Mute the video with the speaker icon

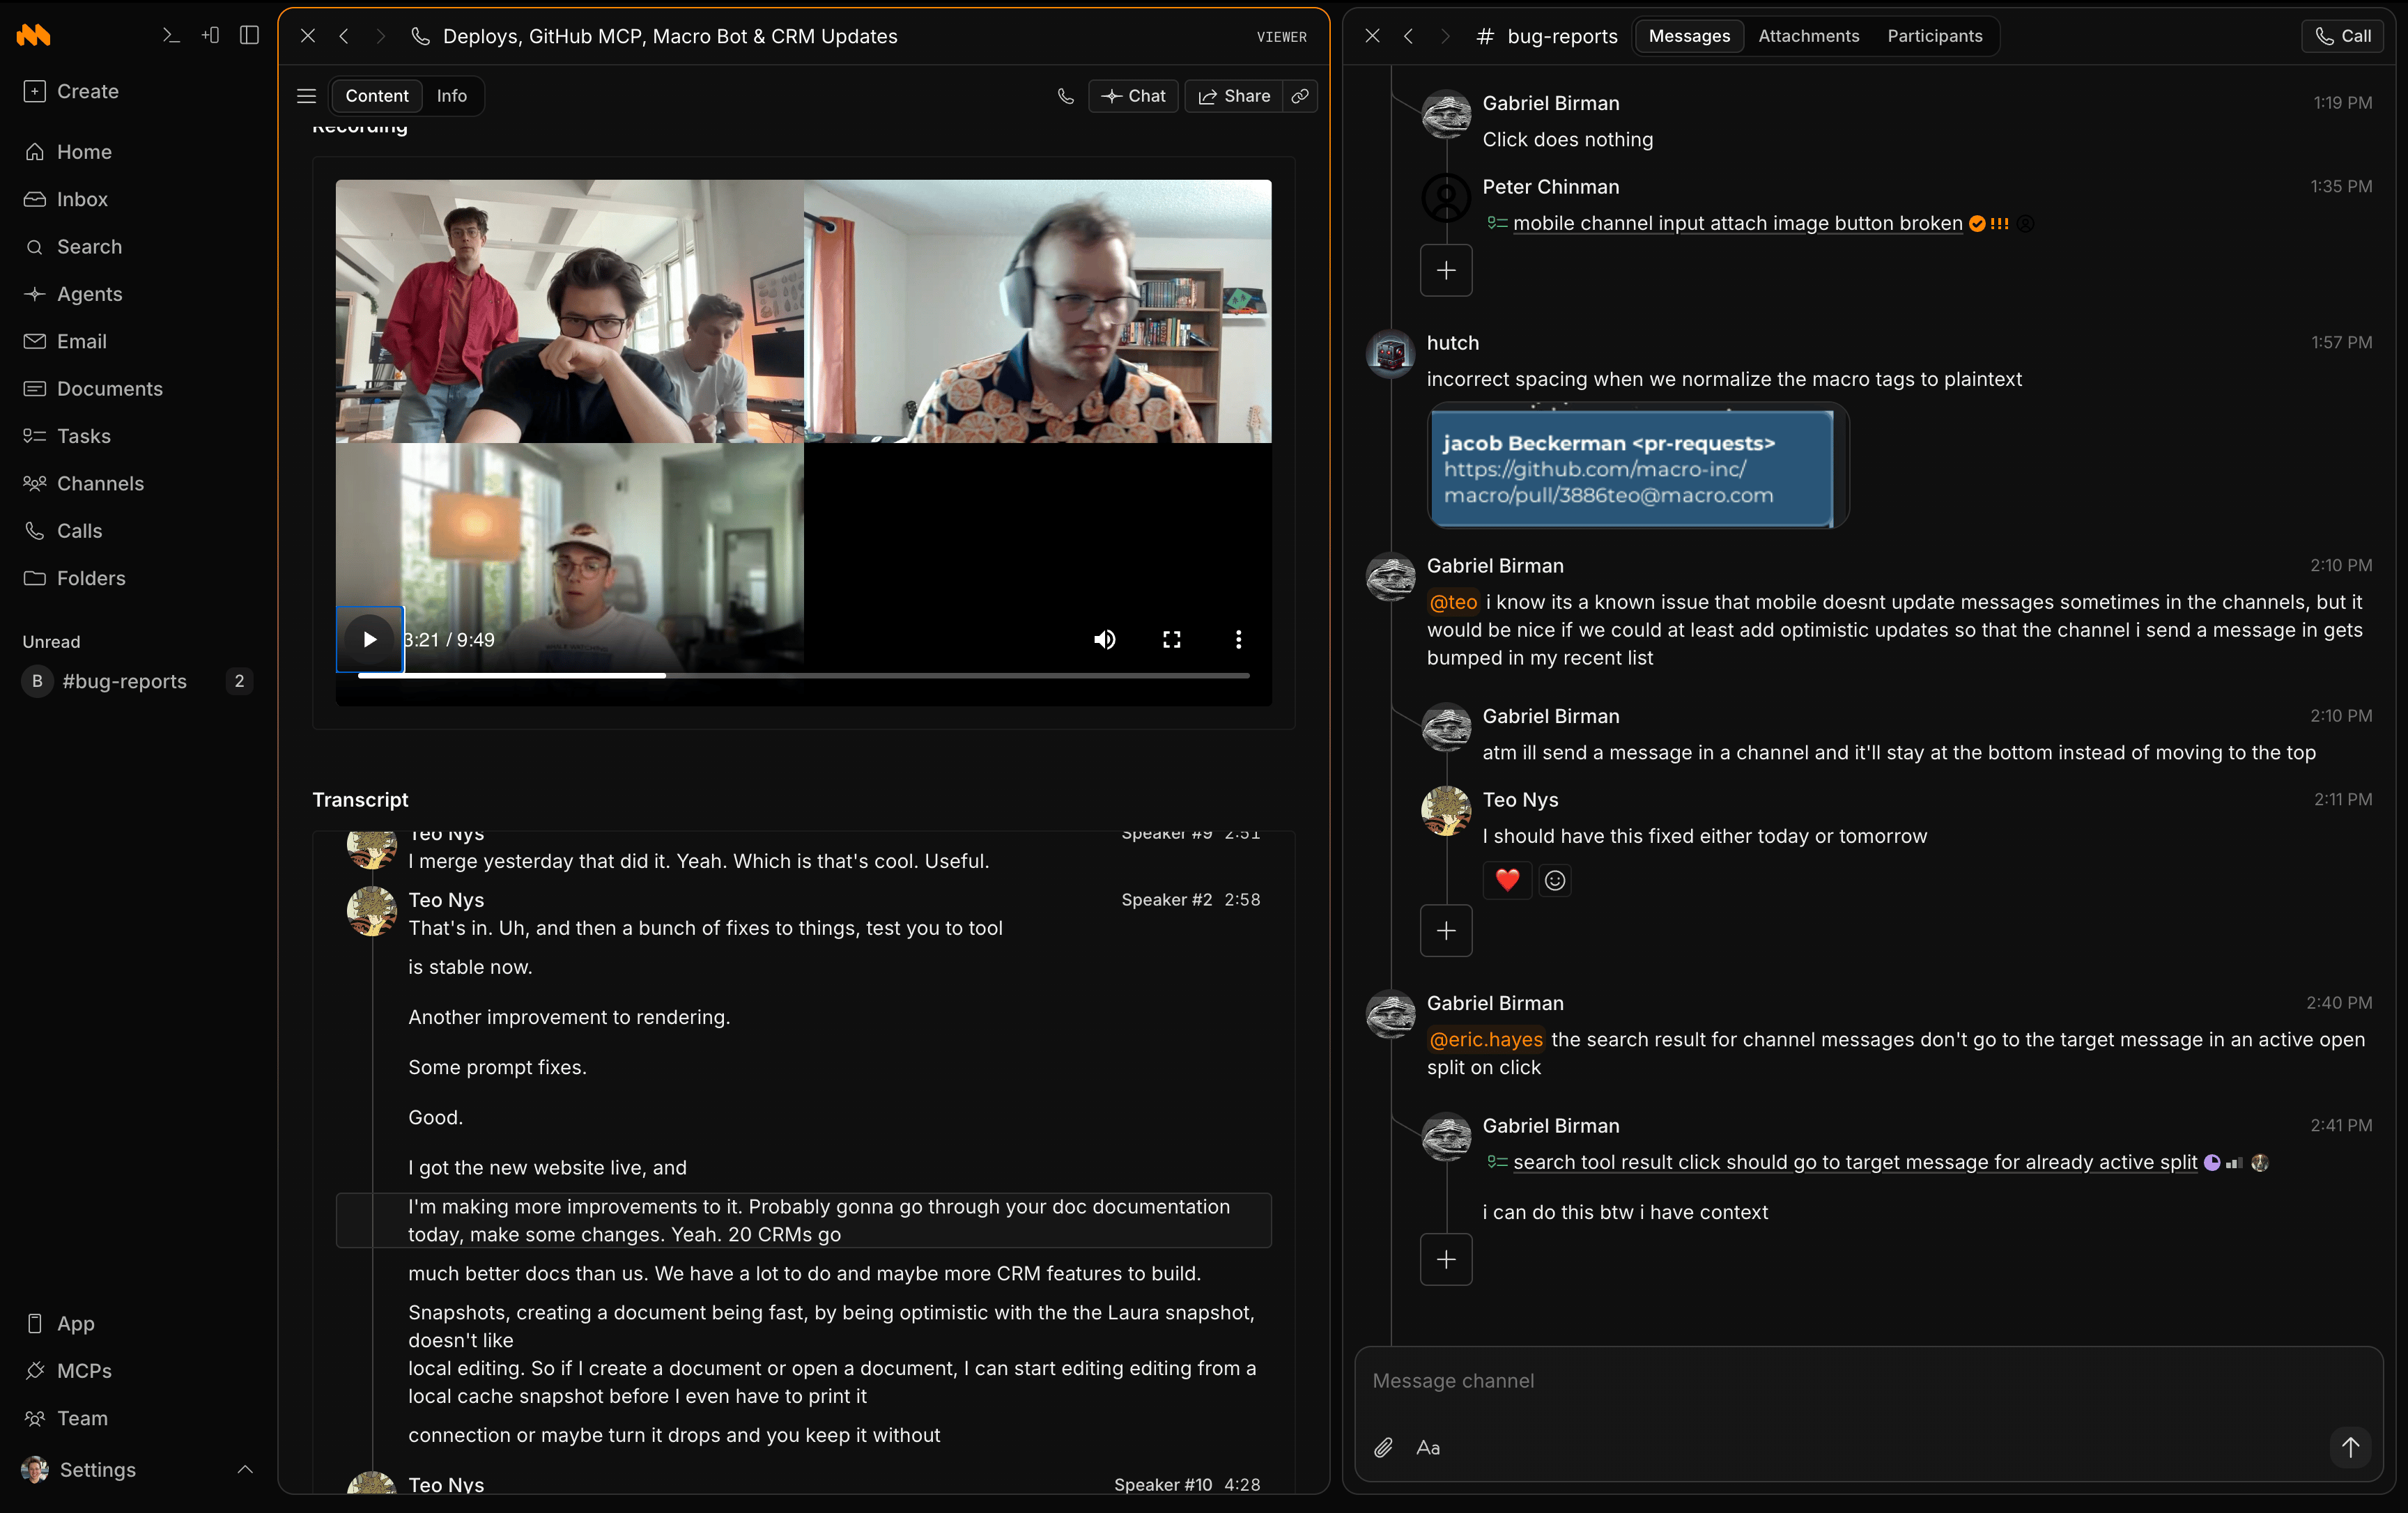point(1104,639)
